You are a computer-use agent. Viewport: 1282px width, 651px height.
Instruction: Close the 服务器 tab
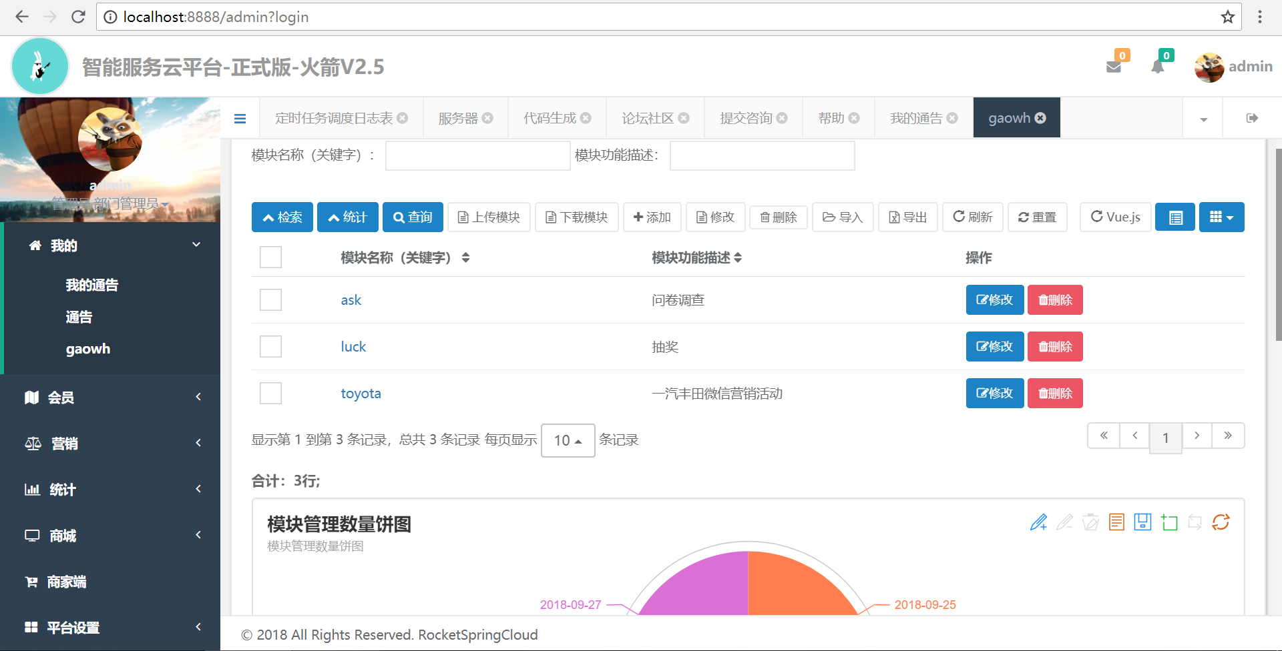487,118
